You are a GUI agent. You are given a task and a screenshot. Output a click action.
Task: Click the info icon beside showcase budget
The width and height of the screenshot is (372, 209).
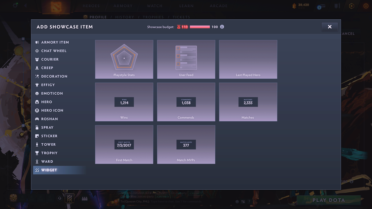tap(222, 27)
